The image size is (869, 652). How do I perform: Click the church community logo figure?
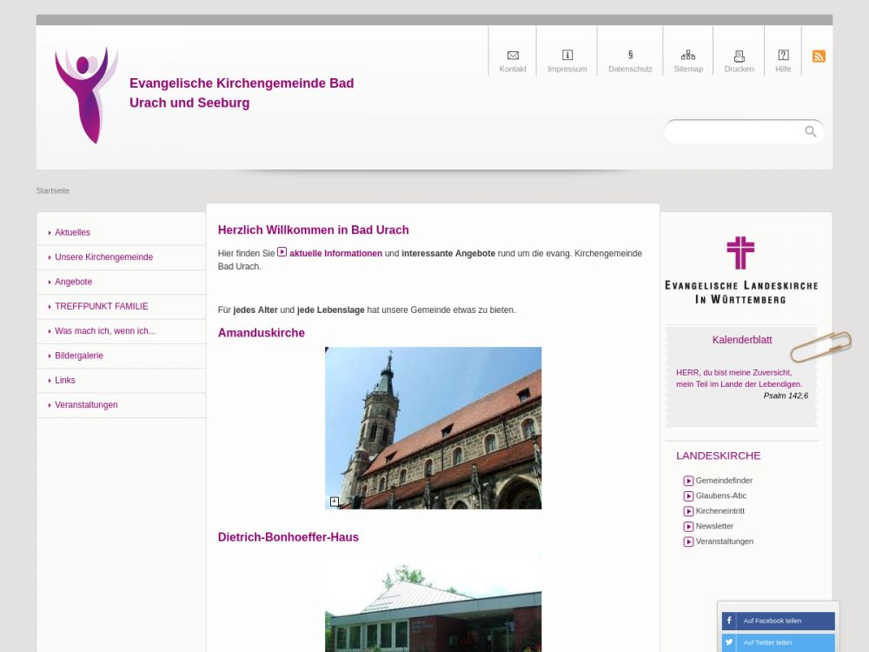tap(86, 95)
